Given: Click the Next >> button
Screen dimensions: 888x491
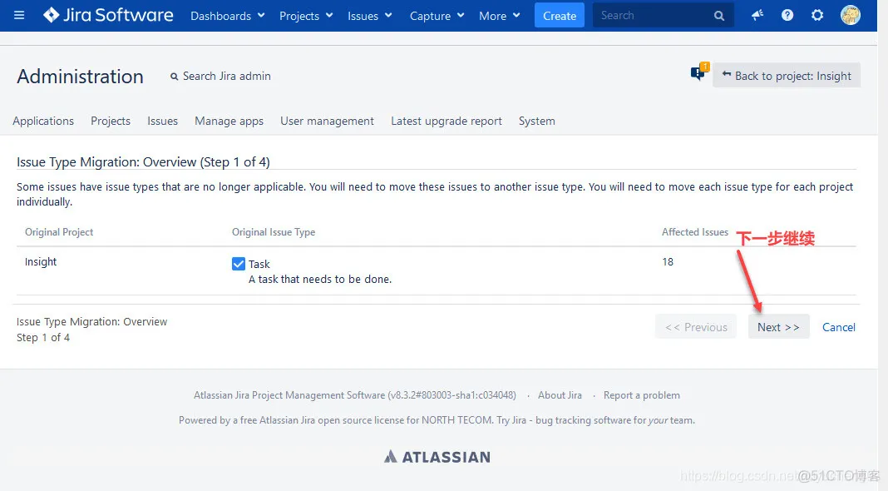Looking at the screenshot, I should [x=779, y=327].
